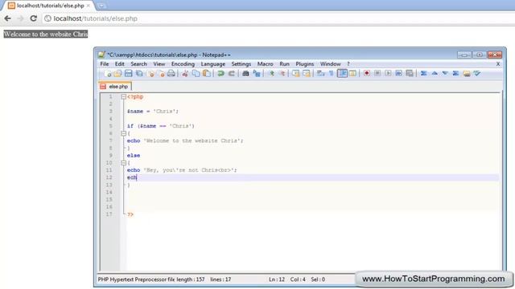515x289 pixels.
Task: Click the '?>' closing tag on line 17
Action: point(130,214)
